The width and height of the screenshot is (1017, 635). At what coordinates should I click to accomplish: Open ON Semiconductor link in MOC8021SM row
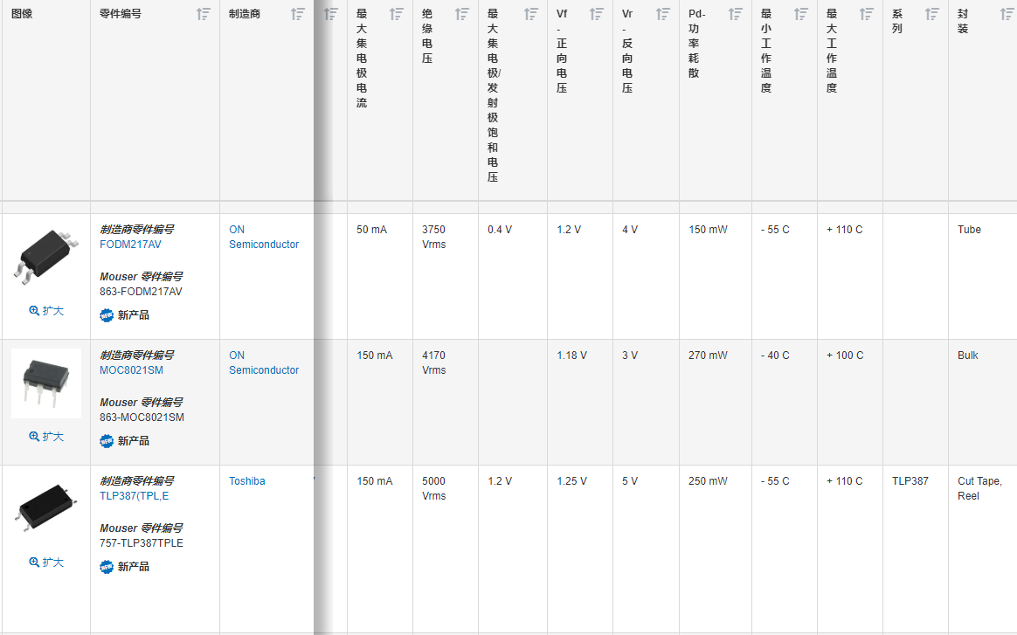[264, 362]
